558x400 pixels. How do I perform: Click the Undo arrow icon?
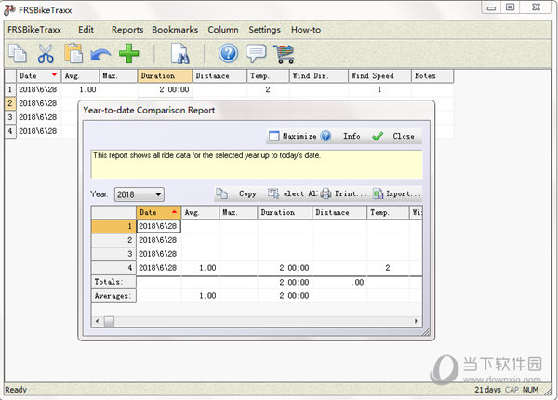100,55
